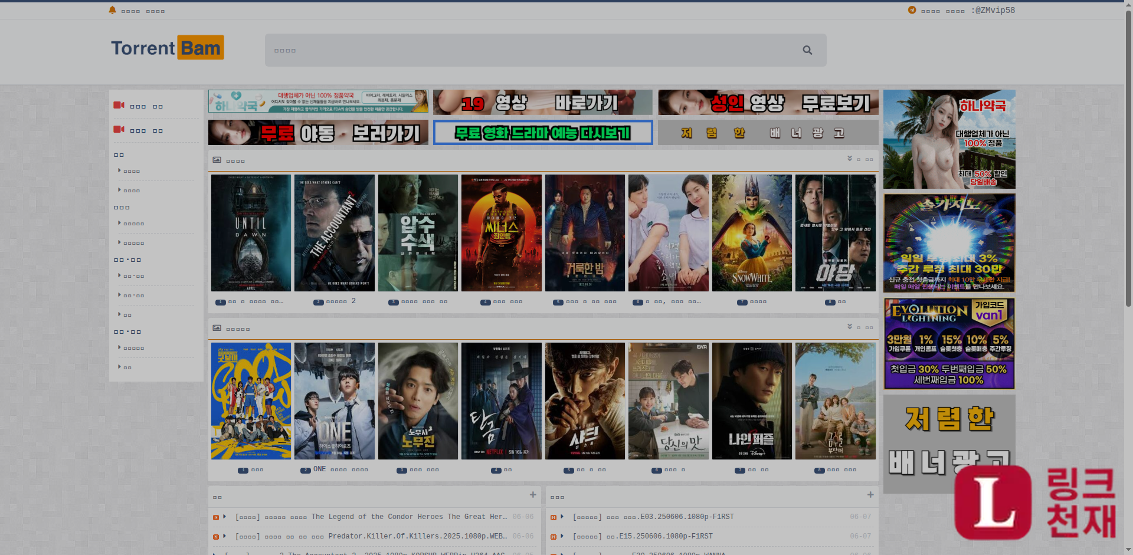Open the Telegram icon beside @ZMvip58
Viewport: 1133px width, 555px height.
coord(912,10)
